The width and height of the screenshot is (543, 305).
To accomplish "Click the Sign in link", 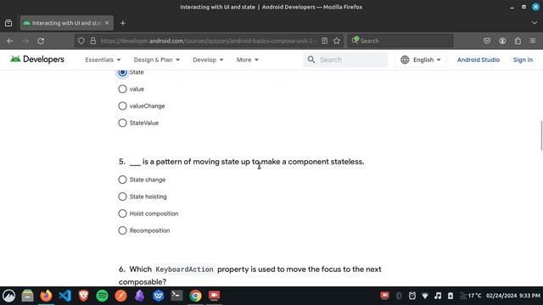I will (x=523, y=60).
